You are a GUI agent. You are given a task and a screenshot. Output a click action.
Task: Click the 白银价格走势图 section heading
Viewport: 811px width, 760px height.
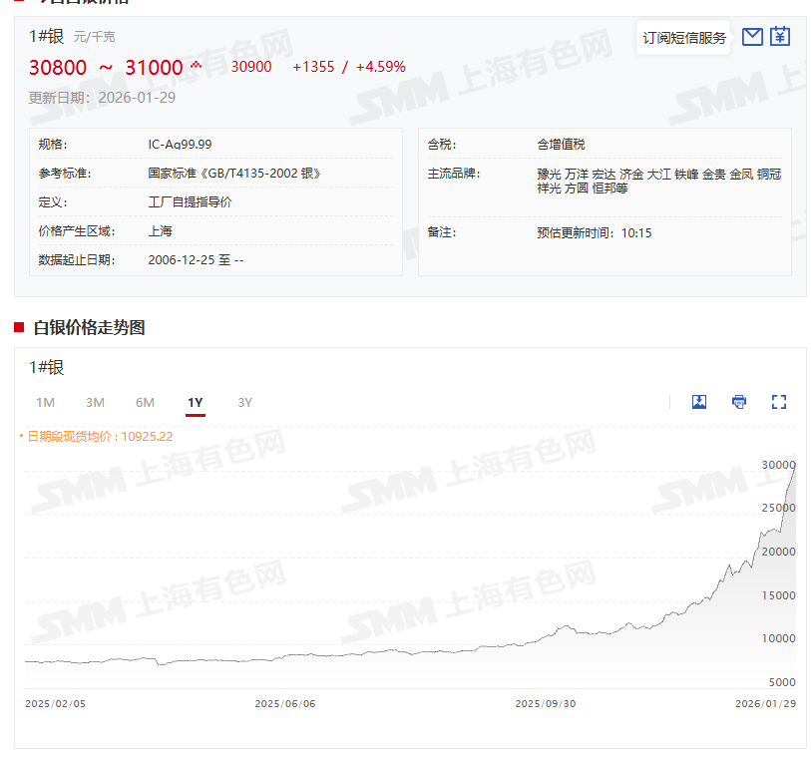[x=89, y=327]
